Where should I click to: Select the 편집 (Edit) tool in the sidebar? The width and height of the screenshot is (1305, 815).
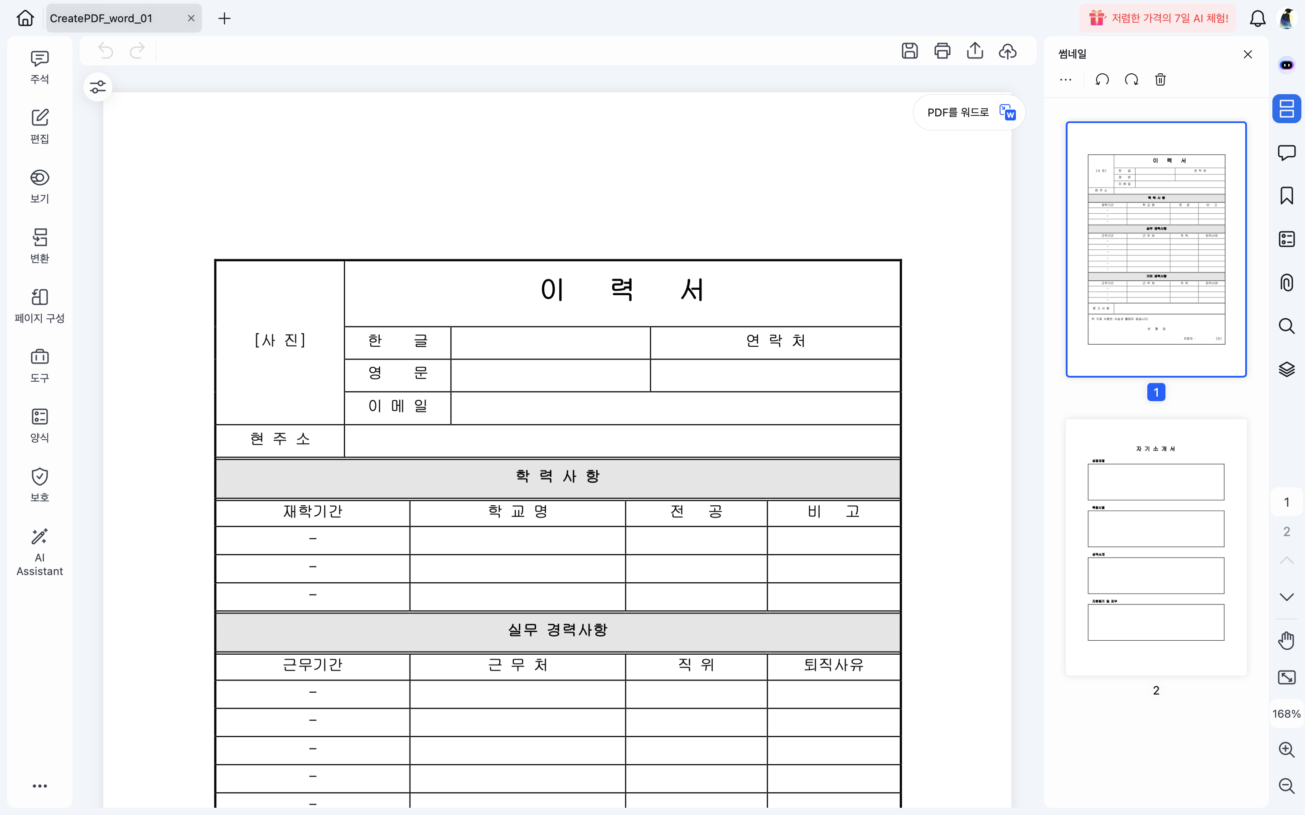[39, 125]
